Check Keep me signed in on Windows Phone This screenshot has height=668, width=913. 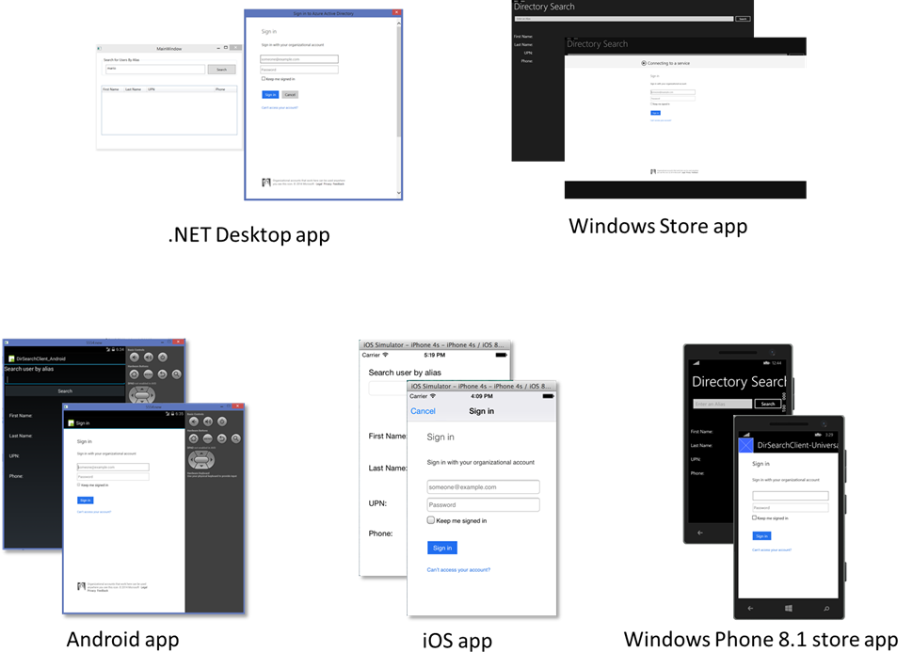(754, 517)
